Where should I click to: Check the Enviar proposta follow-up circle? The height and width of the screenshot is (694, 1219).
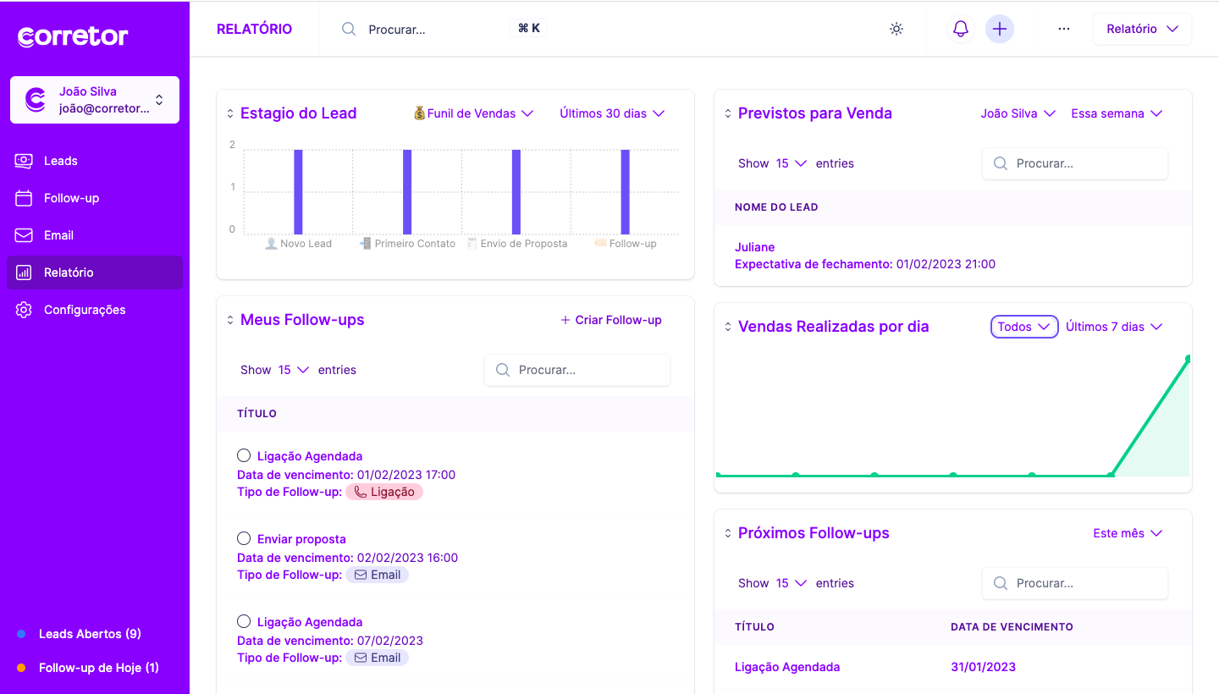click(244, 538)
